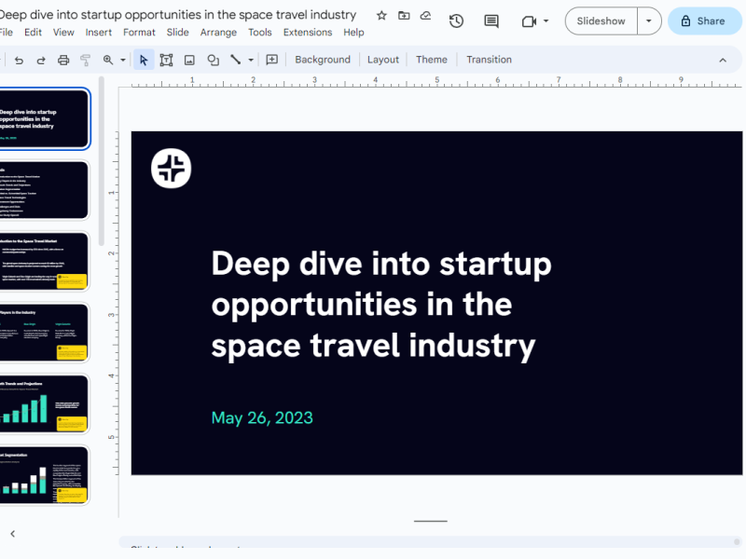Image resolution: width=746 pixels, height=559 pixels.
Task: Click the Undo arrow
Action: tap(19, 60)
